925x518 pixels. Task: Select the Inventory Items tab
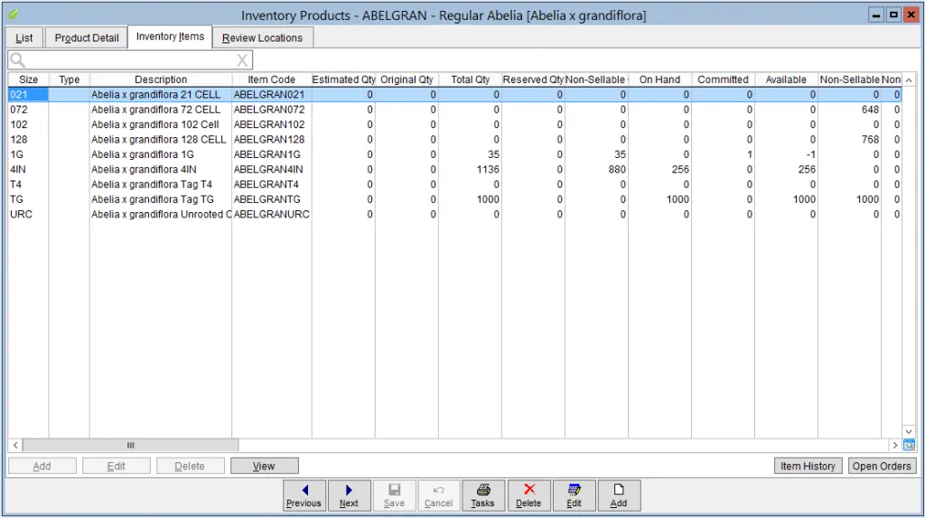pyautogui.click(x=170, y=36)
